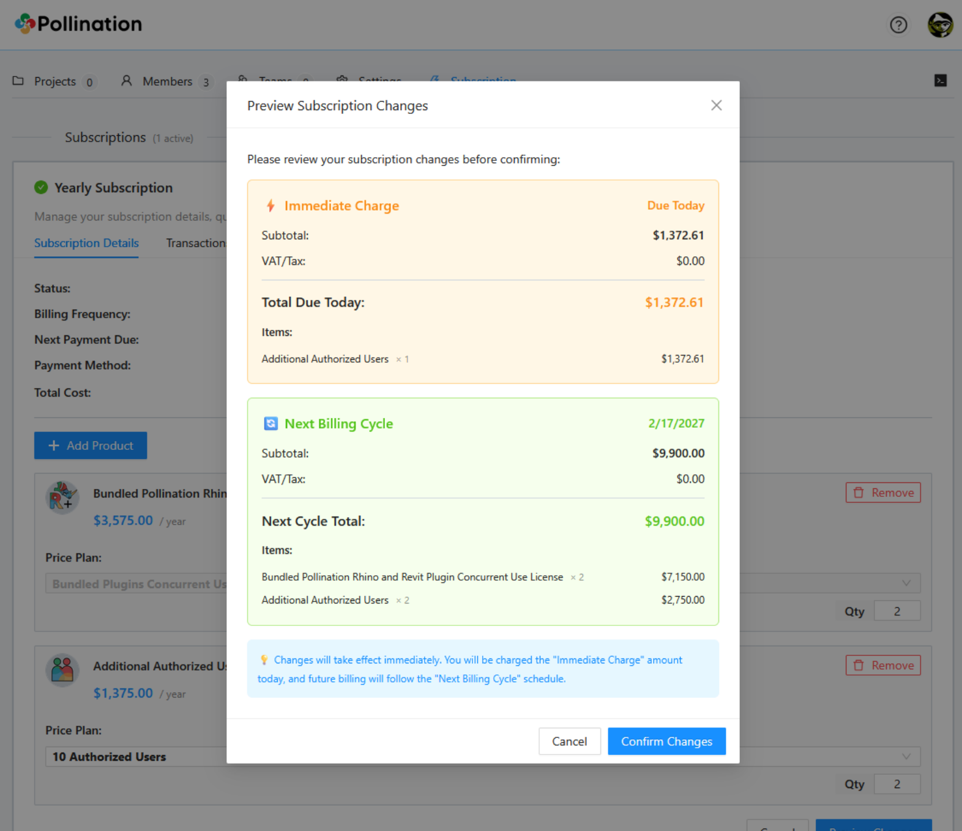Viewport: 962px width, 831px height.
Task: Open the user profile avatar
Action: coord(939,25)
